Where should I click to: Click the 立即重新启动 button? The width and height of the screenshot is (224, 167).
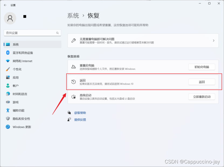click(202, 97)
